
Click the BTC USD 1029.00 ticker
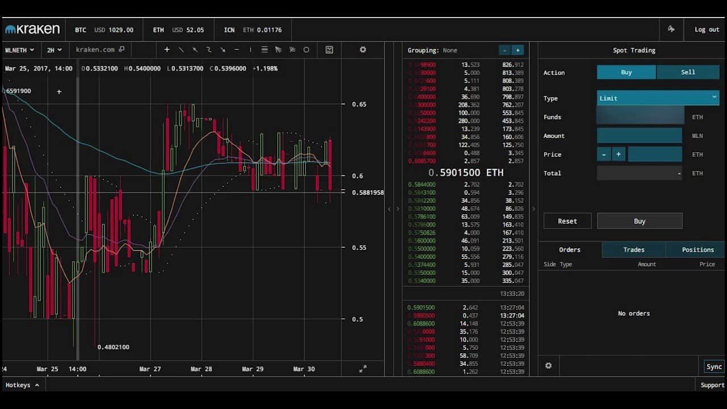(104, 30)
